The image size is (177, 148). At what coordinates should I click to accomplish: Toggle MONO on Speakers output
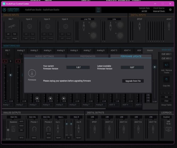pyautogui.click(x=21, y=126)
